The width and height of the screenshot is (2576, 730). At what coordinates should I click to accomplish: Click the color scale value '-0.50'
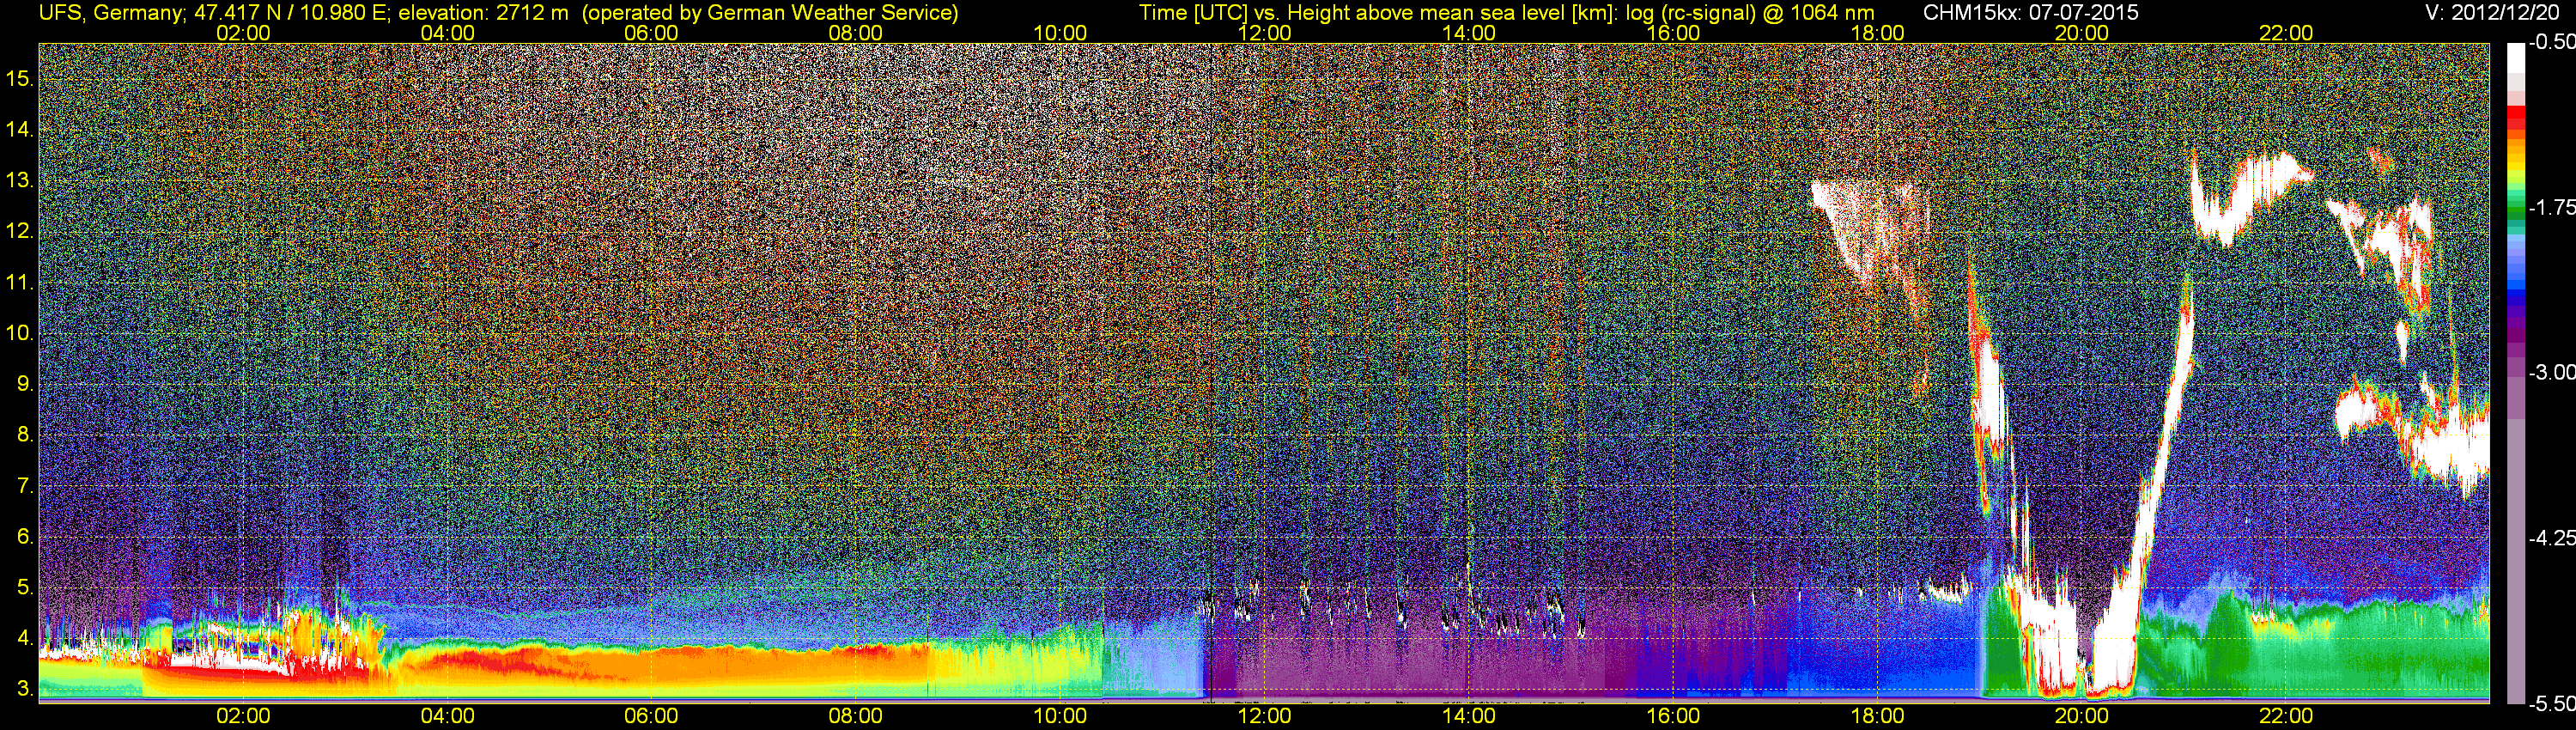point(2551,43)
